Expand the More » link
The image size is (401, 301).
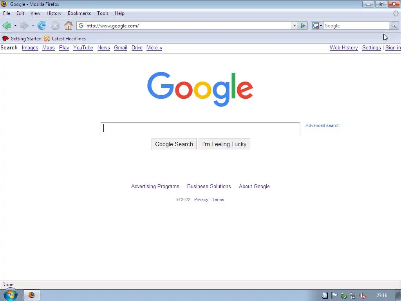(x=154, y=48)
